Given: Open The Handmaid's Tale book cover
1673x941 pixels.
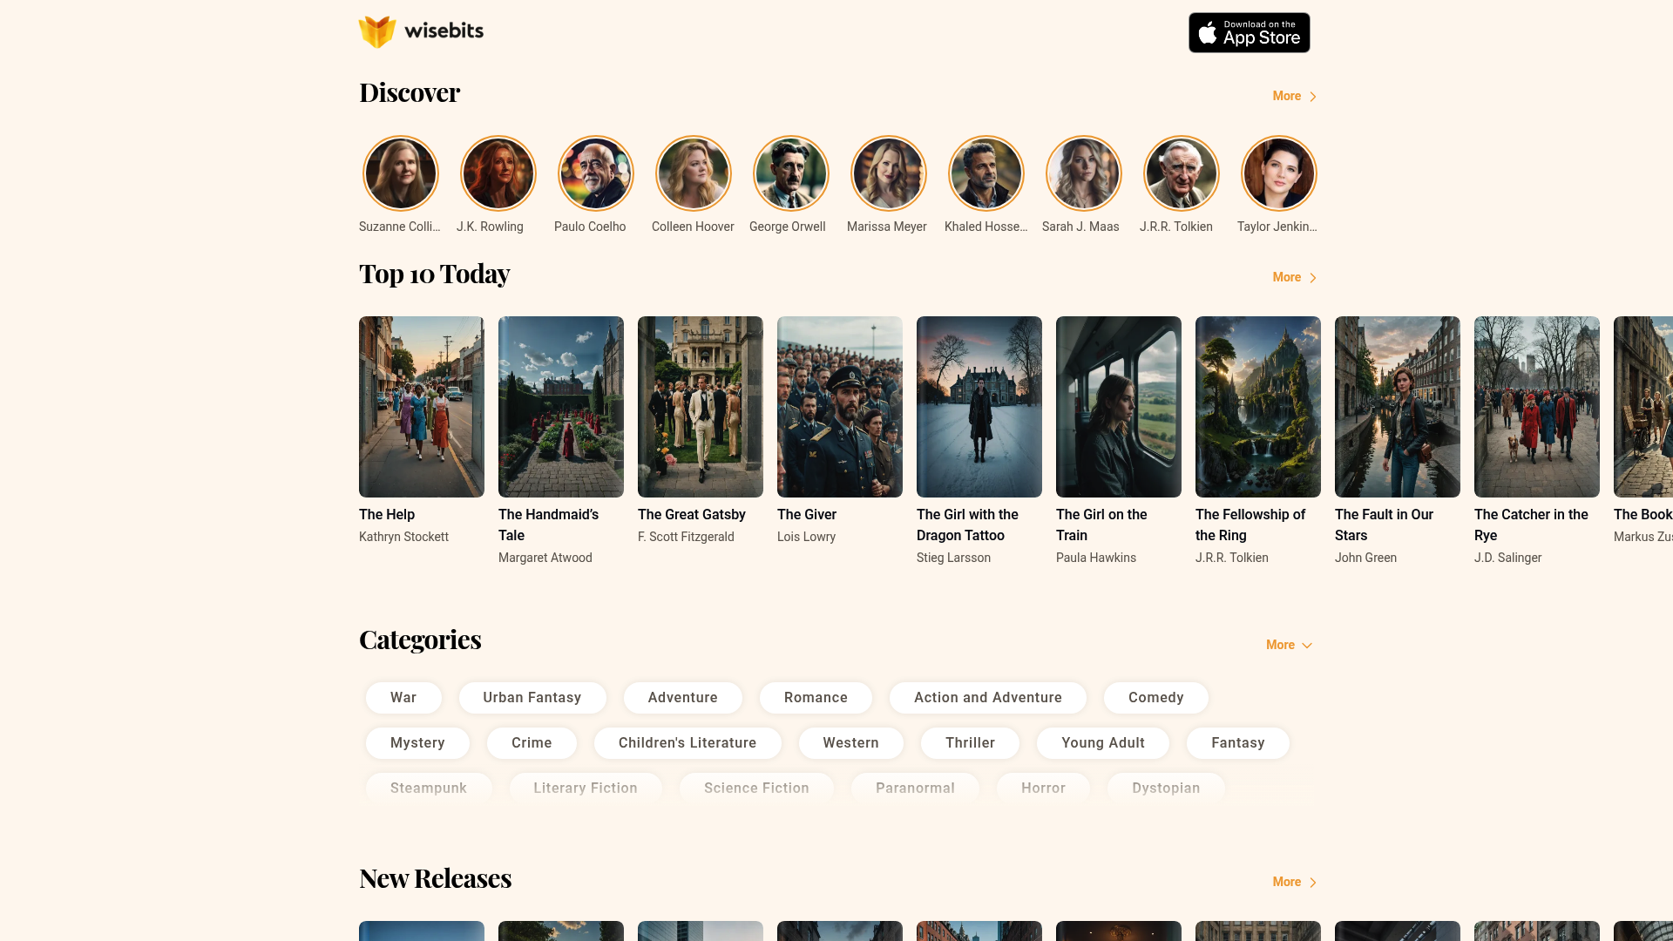Looking at the screenshot, I should click(x=561, y=407).
